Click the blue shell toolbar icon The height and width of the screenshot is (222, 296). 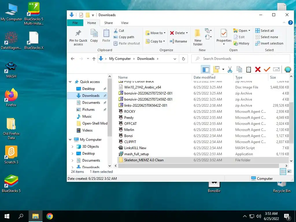288,69
